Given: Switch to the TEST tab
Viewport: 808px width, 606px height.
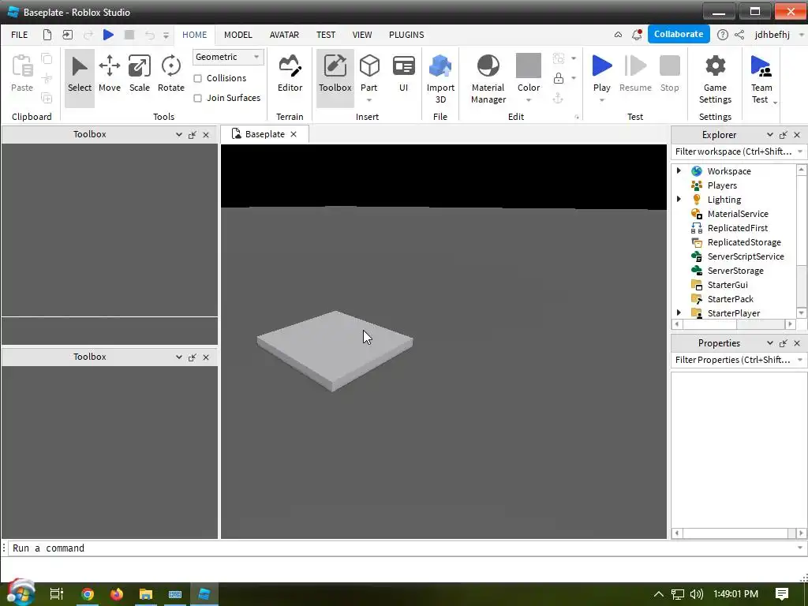Looking at the screenshot, I should tap(326, 35).
